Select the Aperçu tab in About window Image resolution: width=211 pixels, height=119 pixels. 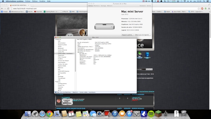click(x=91, y=6)
